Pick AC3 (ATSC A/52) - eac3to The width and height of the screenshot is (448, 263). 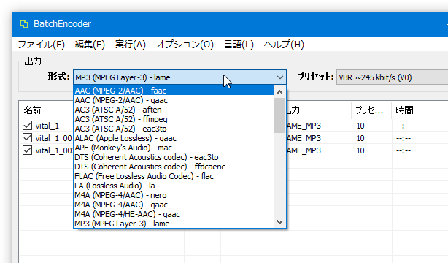[174, 129]
